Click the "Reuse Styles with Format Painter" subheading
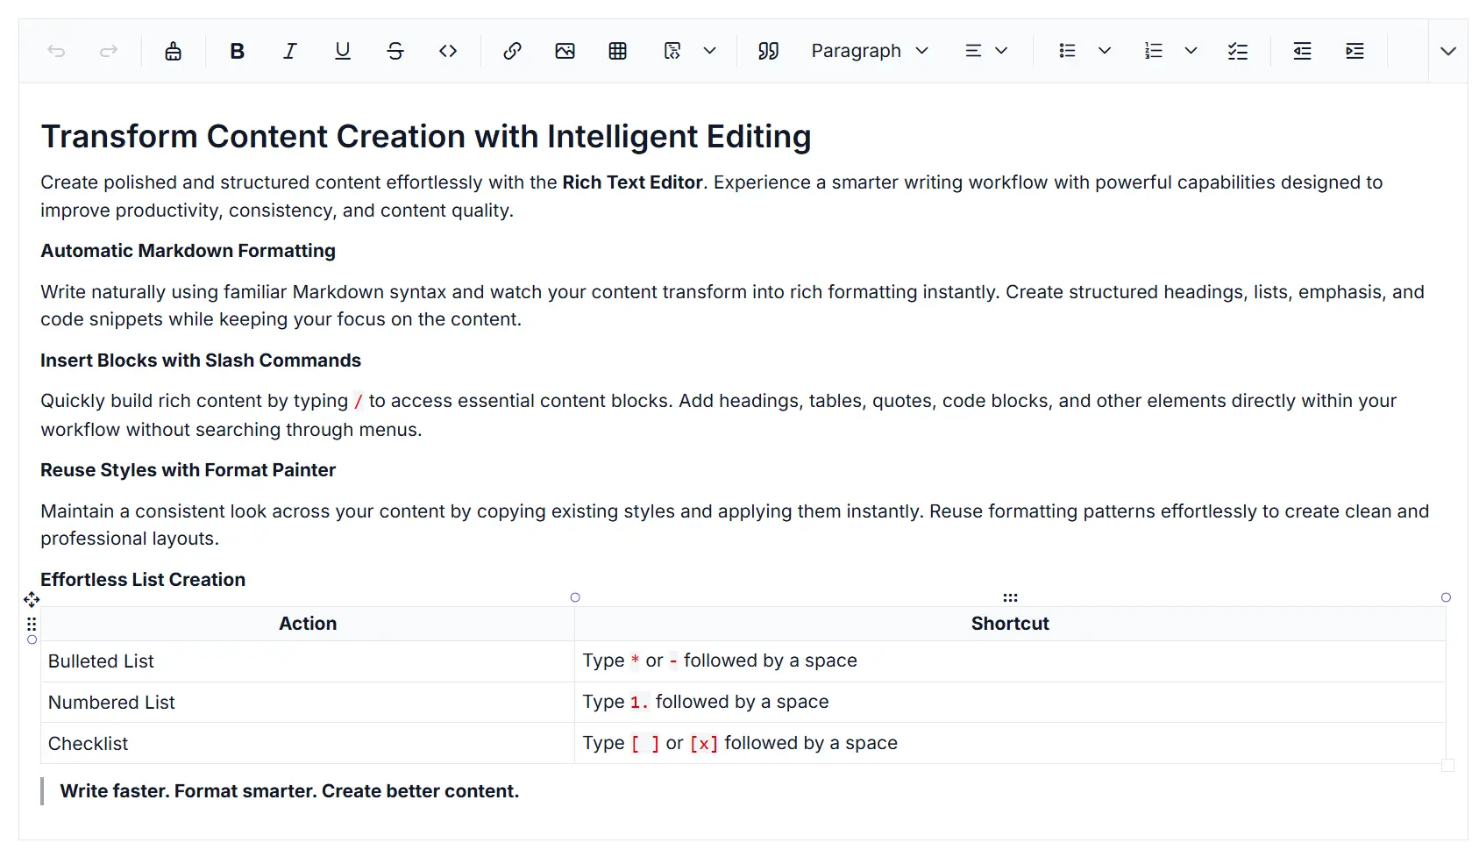This screenshot has width=1479, height=850. coord(188,470)
